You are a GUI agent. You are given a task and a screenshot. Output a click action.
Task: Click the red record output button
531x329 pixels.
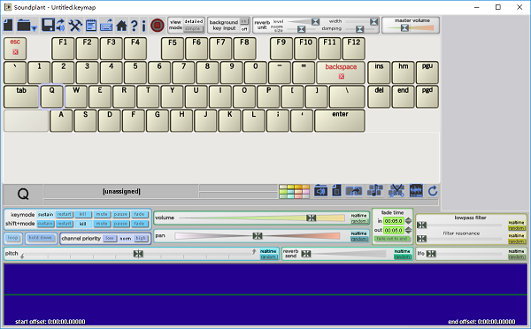158,26
